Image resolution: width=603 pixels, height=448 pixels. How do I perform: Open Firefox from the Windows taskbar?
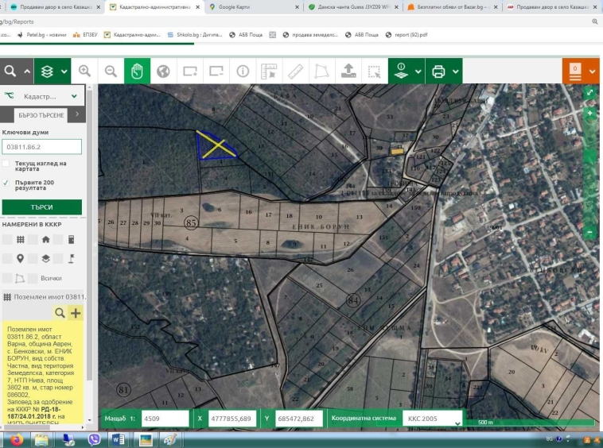[x=18, y=439]
